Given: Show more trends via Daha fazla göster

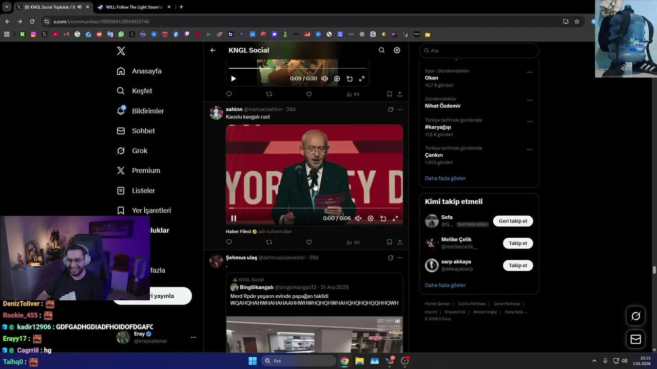Looking at the screenshot, I should pos(445,178).
